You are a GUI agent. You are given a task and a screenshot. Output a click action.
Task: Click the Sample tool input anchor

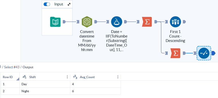166,22
